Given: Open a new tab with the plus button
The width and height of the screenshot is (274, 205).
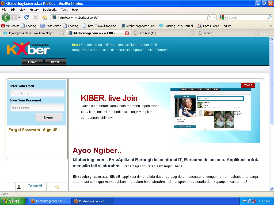Looking at the screenshot, I should pyautogui.click(x=265, y=33).
